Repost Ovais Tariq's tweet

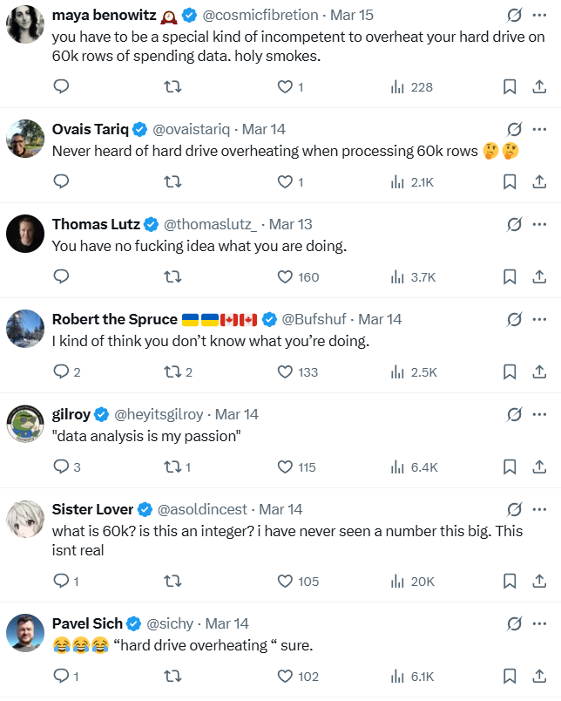pos(172,181)
